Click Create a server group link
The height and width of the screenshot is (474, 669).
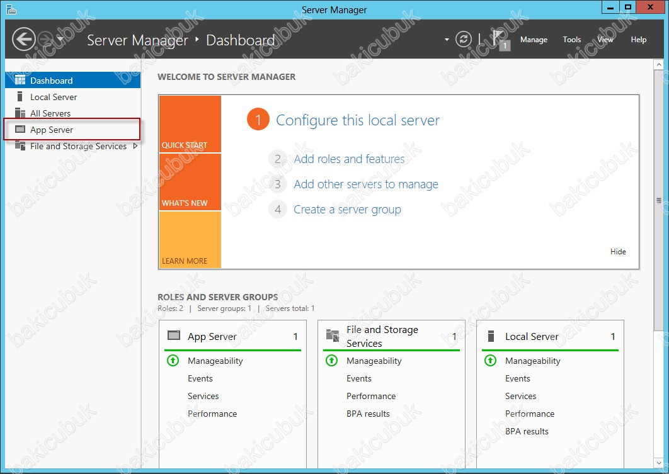click(347, 209)
